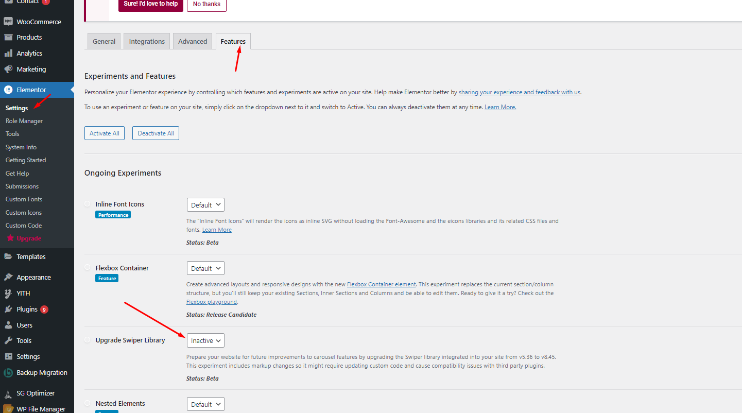The image size is (742, 413).
Task: Open Custom Icons submenu item
Action: coord(24,213)
